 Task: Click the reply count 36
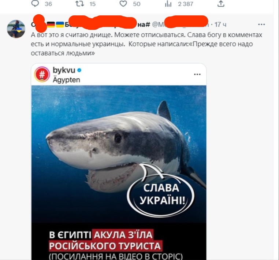tap(48, 4)
